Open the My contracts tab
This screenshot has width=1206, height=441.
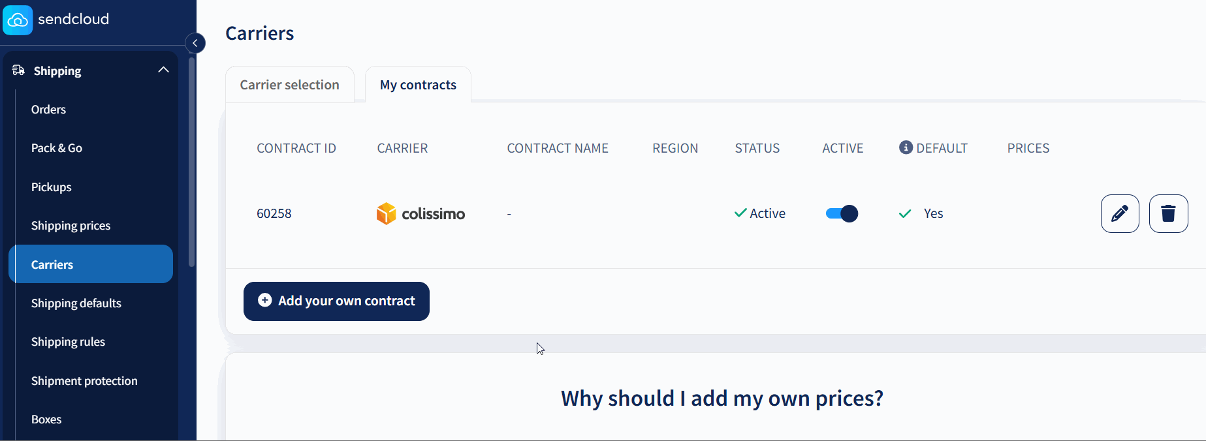click(x=418, y=84)
